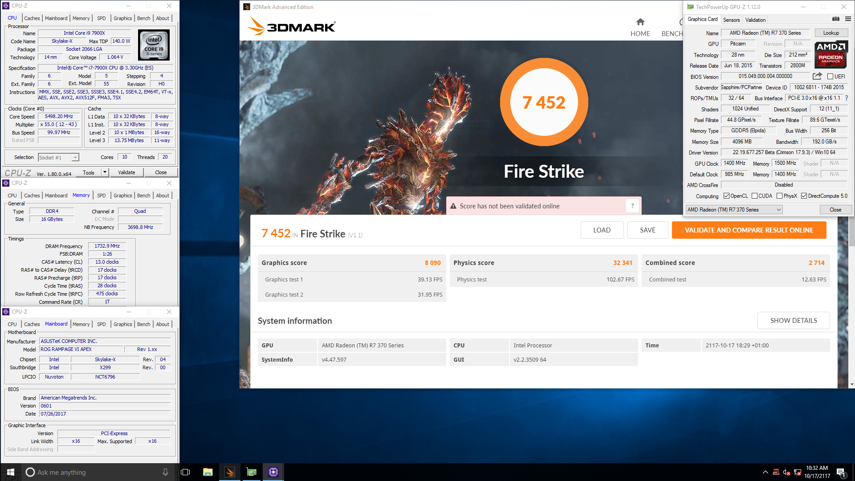Toggle the PhysX checkbox
Screen dimensions: 855x481
tap(779, 196)
